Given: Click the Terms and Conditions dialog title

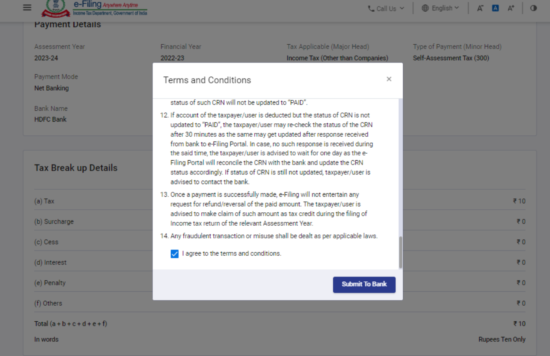Looking at the screenshot, I should (207, 80).
